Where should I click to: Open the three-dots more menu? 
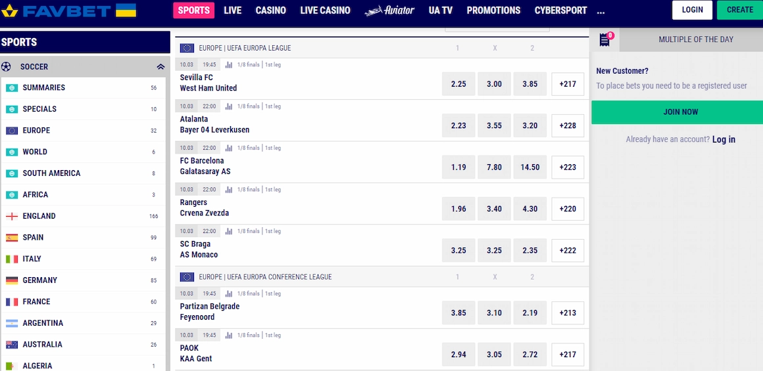pyautogui.click(x=601, y=11)
